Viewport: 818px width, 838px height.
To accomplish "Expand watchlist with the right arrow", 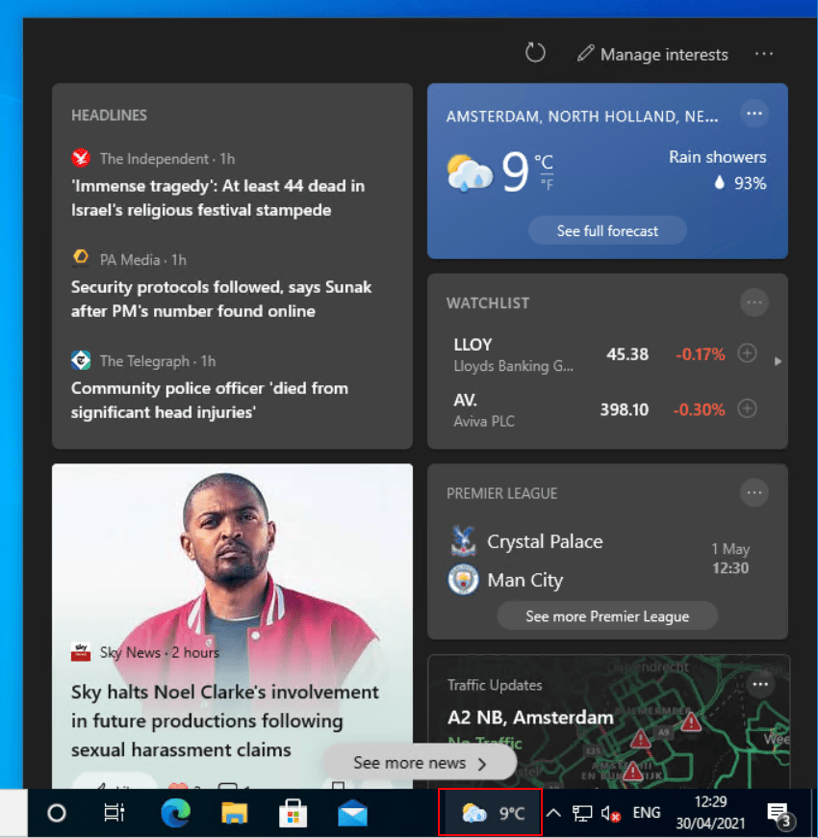I will coord(778,361).
